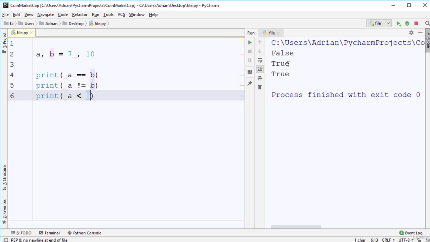
Task: Click the 'PEP 8: no newline' status message
Action: (39, 240)
